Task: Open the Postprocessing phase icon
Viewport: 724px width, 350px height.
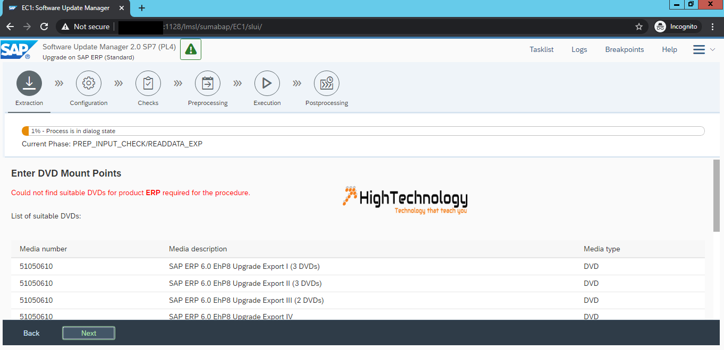Action: (x=327, y=83)
